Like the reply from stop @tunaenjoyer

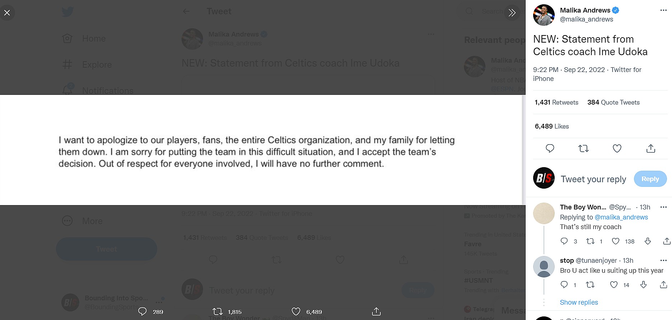[x=614, y=285]
